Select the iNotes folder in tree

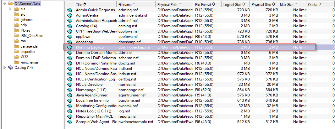[x=25, y=30]
